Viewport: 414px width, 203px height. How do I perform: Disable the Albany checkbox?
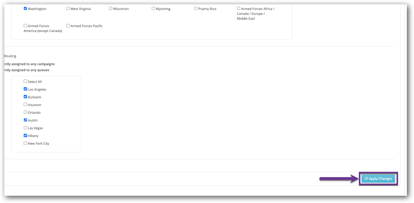pyautogui.click(x=25, y=135)
